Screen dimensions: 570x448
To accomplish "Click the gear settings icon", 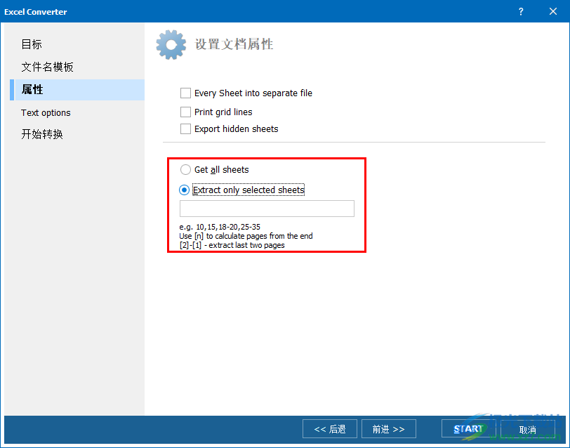I will pyautogui.click(x=171, y=45).
